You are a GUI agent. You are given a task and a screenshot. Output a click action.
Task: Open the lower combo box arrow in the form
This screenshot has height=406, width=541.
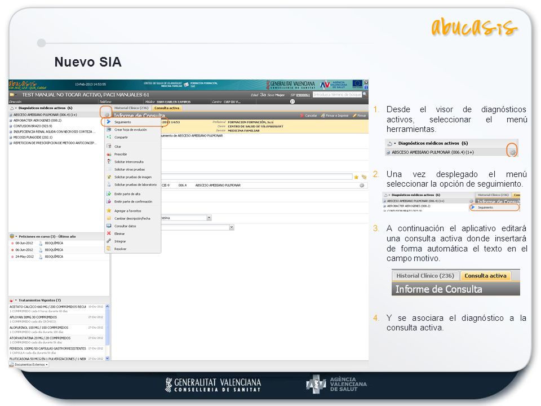[x=232, y=227]
